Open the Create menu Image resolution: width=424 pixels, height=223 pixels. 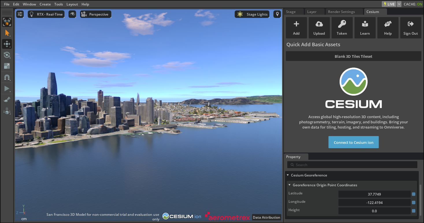[x=45, y=4]
